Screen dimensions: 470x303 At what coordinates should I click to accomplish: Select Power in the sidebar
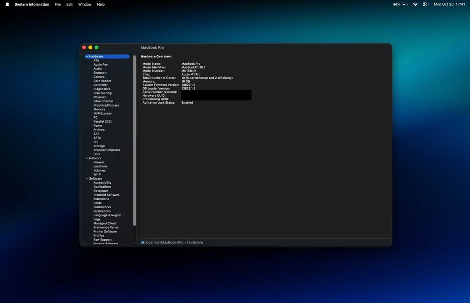[x=98, y=126]
